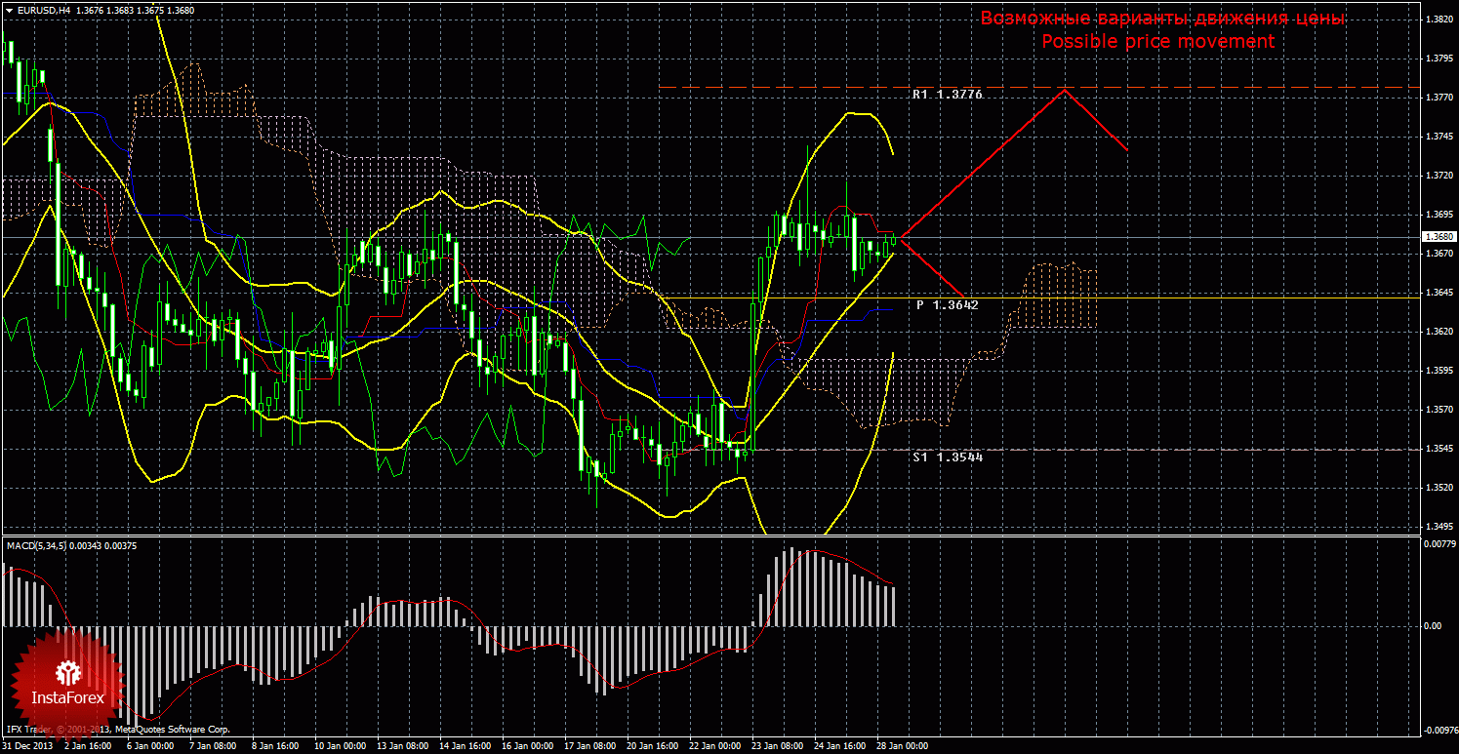
Task: Click the triangle arrow before EURUSD,H4
Action: click(9, 9)
